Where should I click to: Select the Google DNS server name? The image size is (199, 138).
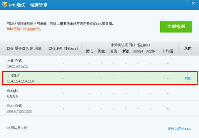click(x=12, y=91)
